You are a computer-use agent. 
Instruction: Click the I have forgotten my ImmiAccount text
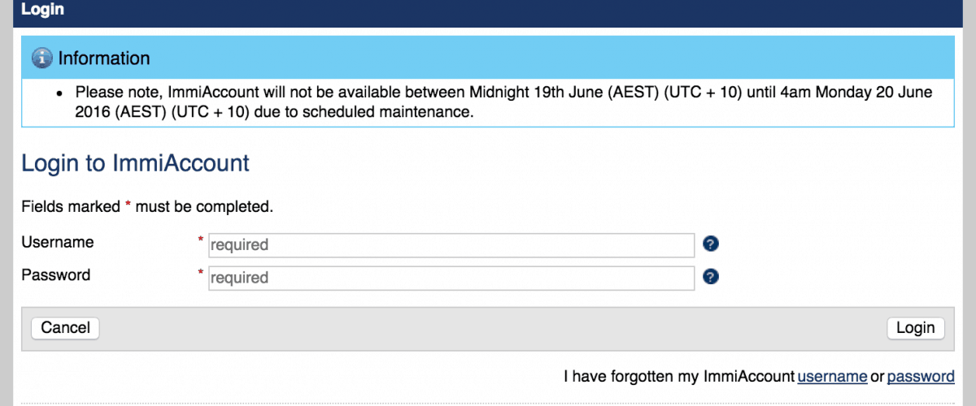(x=678, y=376)
